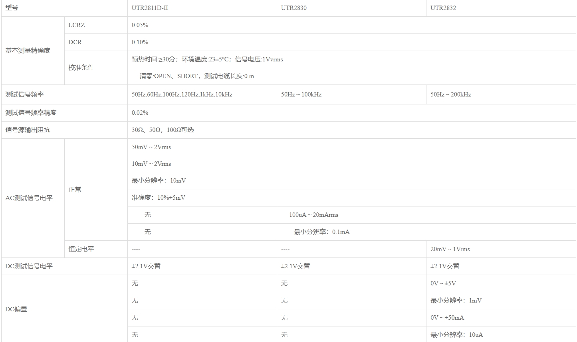
Task: Select the 50Hz ~ 200kHz cell
Action: point(501,94)
